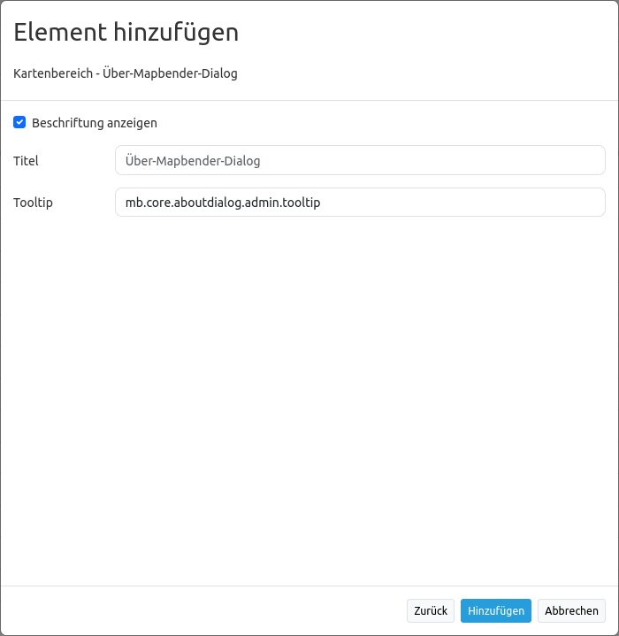Edit the element's Titel value
Viewport: 619px width, 636px height.
(360, 161)
